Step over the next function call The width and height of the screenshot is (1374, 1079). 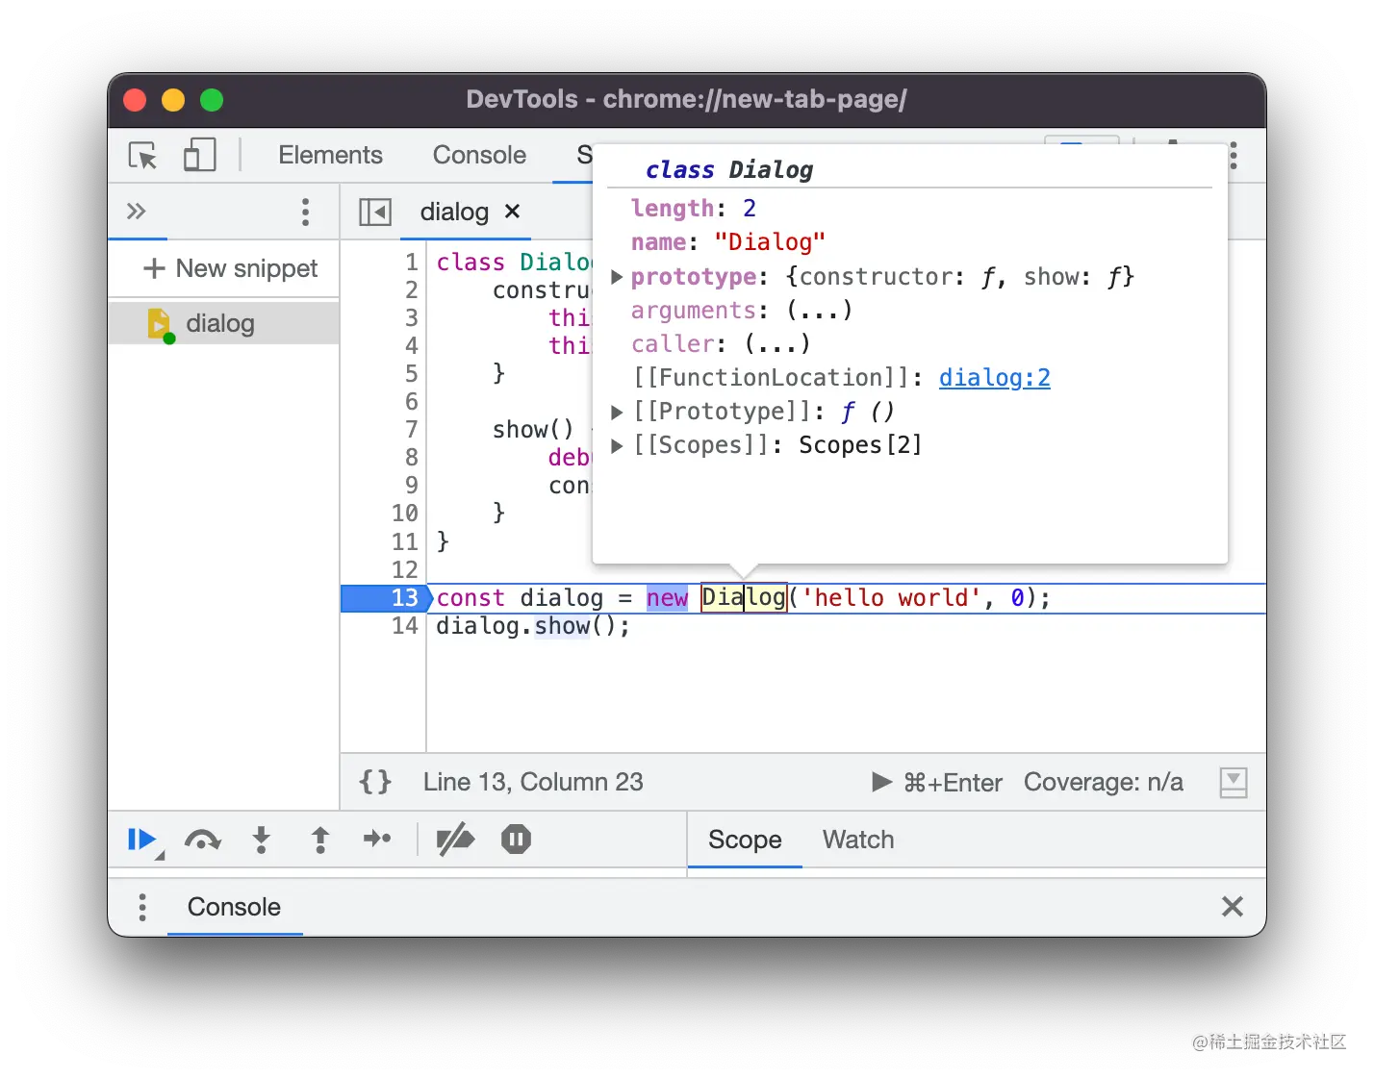click(202, 841)
